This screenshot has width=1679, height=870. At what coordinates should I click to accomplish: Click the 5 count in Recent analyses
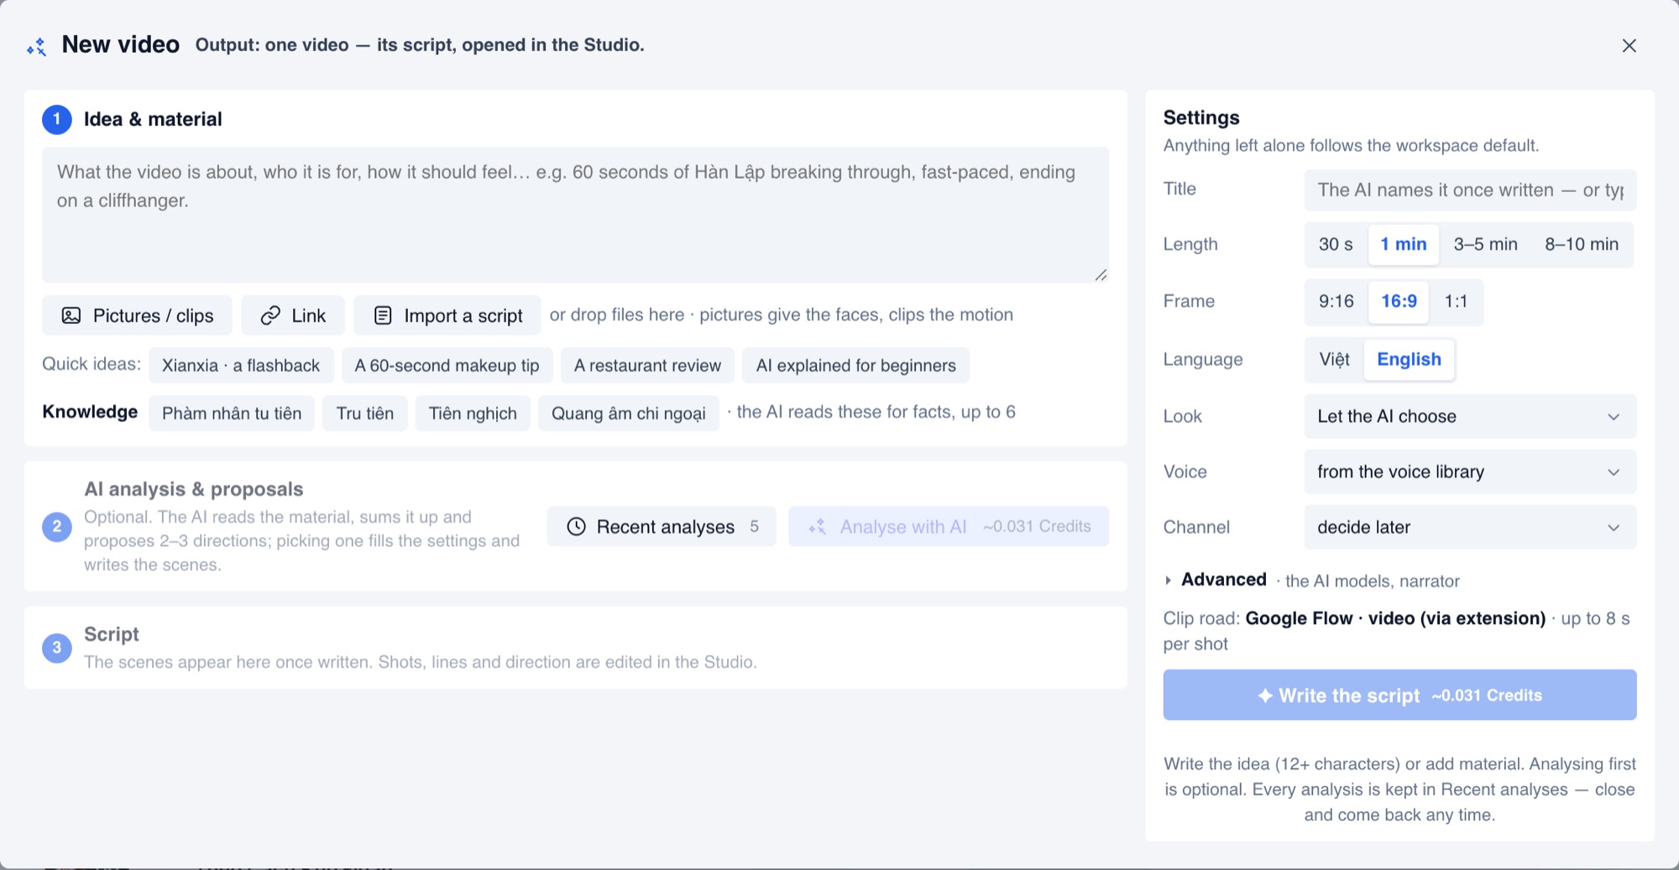point(754,527)
